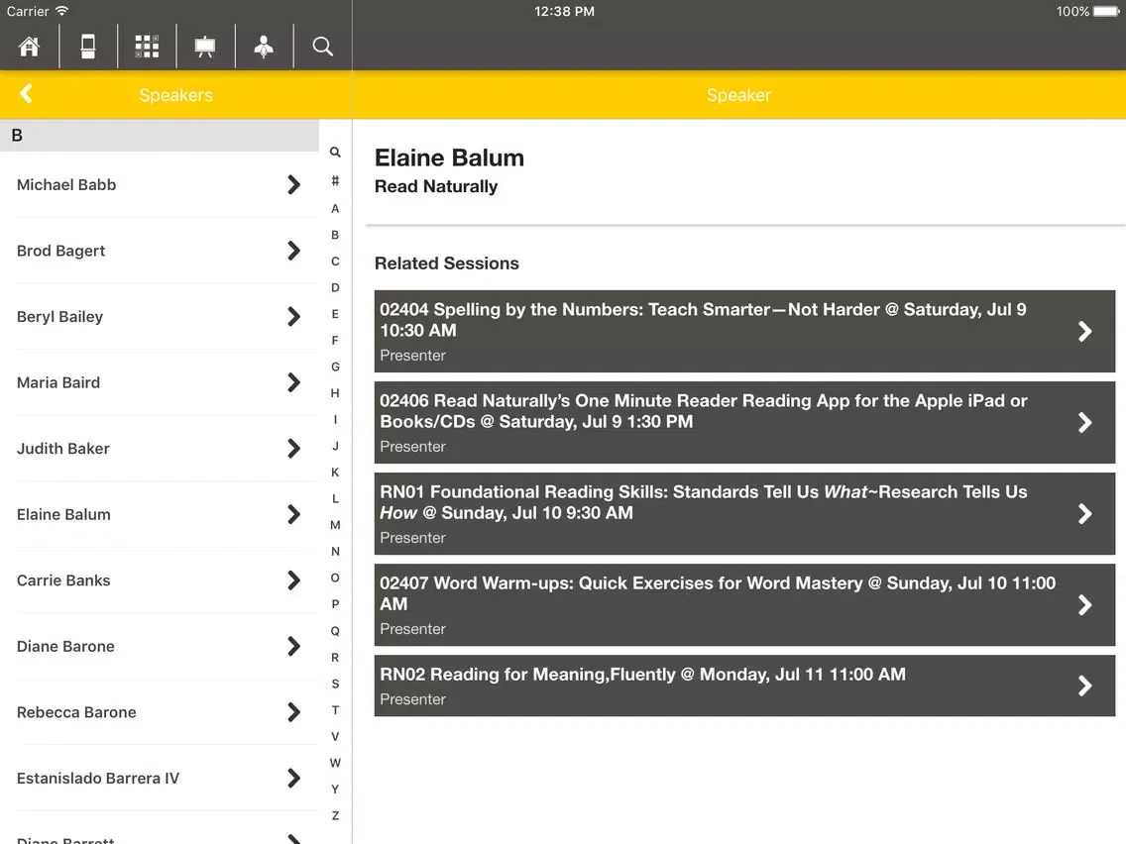The width and height of the screenshot is (1126, 844).
Task: Jump to letter B in the index
Action: click(335, 235)
